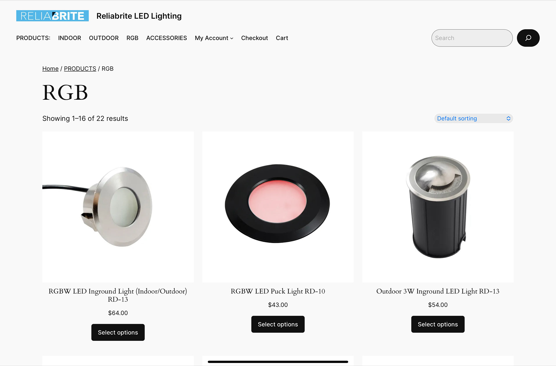Select RGB in the navigation menu
The image size is (556, 366).
tap(132, 38)
